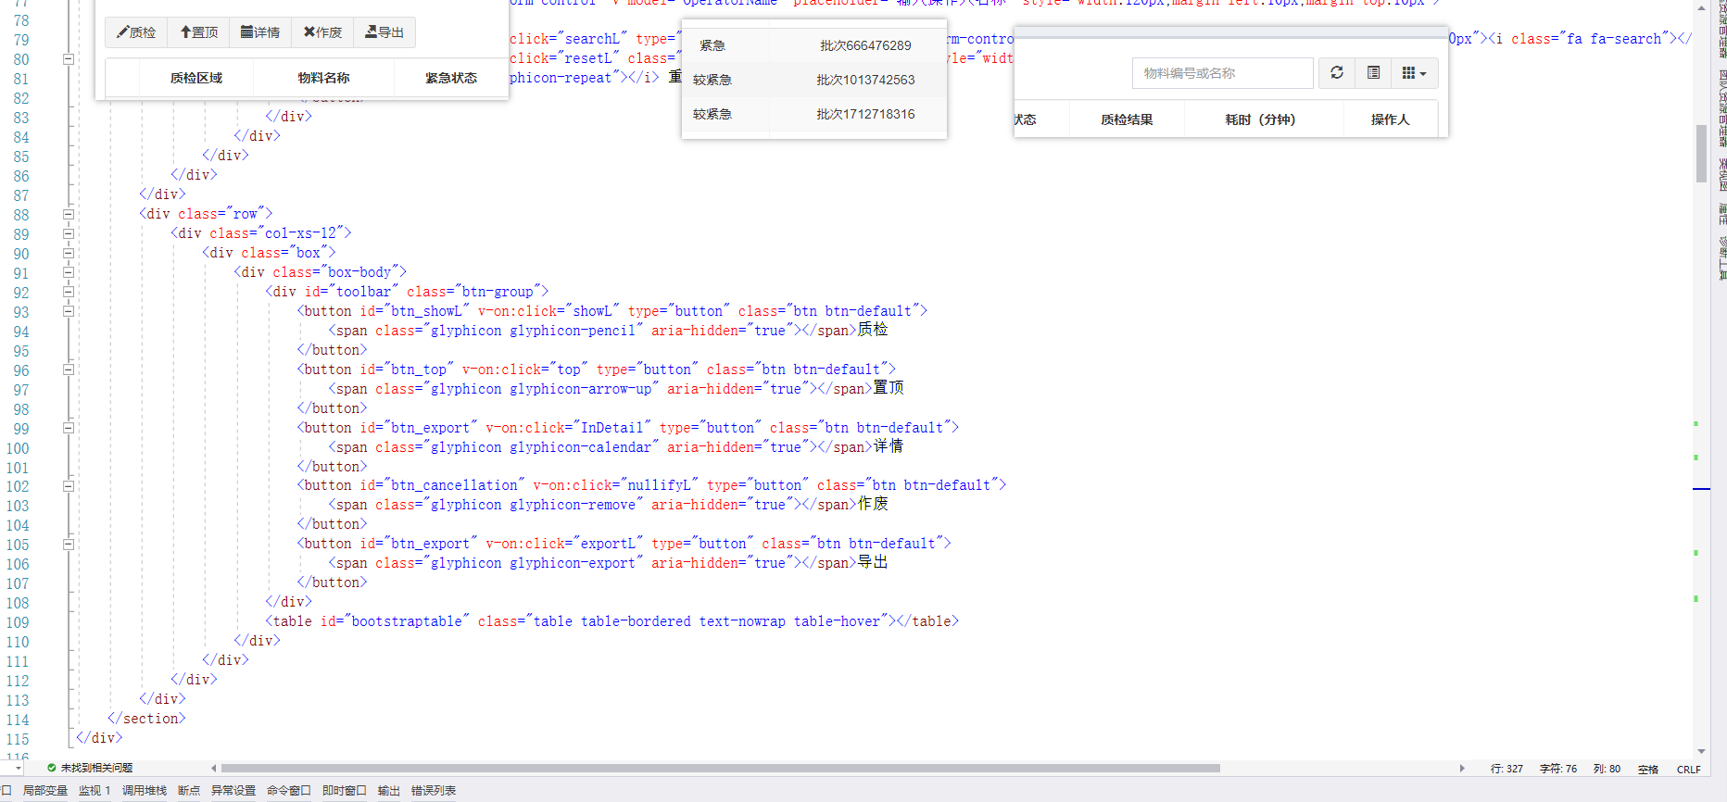Click vertical scrollbar down arrow
The image size is (1727, 802).
1701,751
